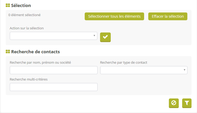Click the arrow of the action selection combo box
This screenshot has height=113, width=197.
tap(94, 36)
